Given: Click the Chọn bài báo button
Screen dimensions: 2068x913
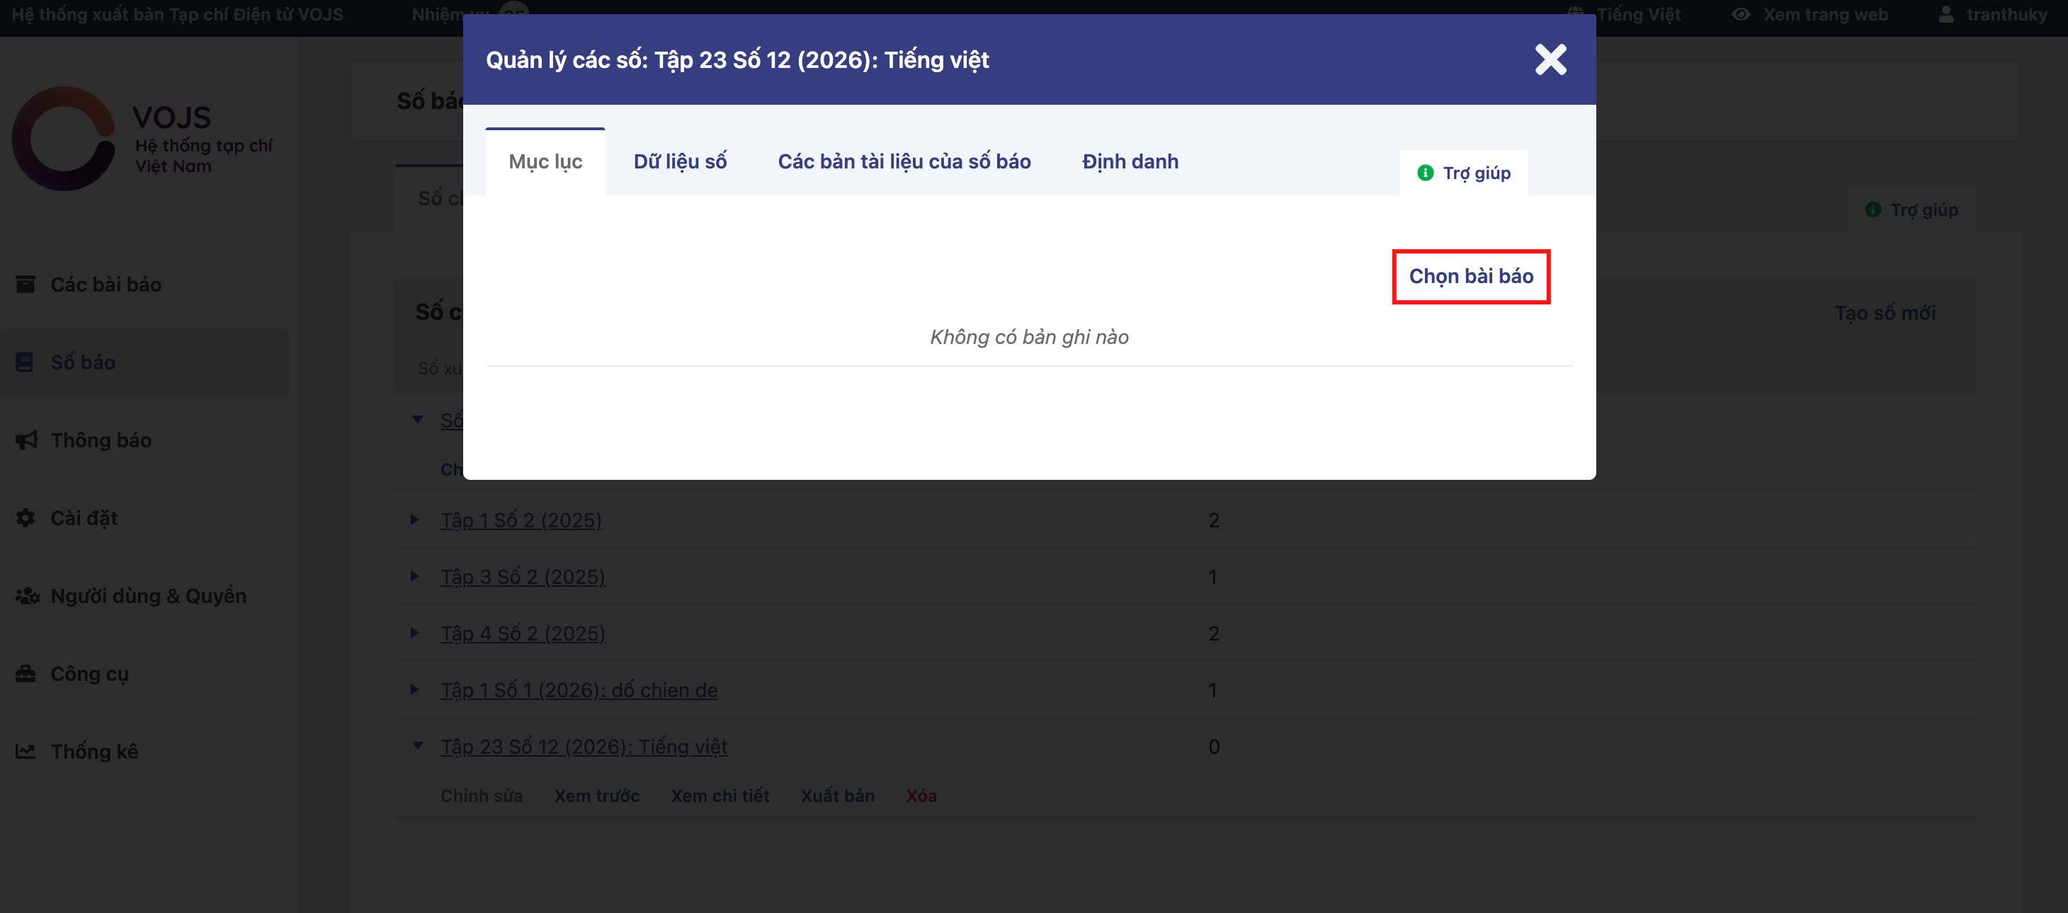Looking at the screenshot, I should pyautogui.click(x=1471, y=276).
